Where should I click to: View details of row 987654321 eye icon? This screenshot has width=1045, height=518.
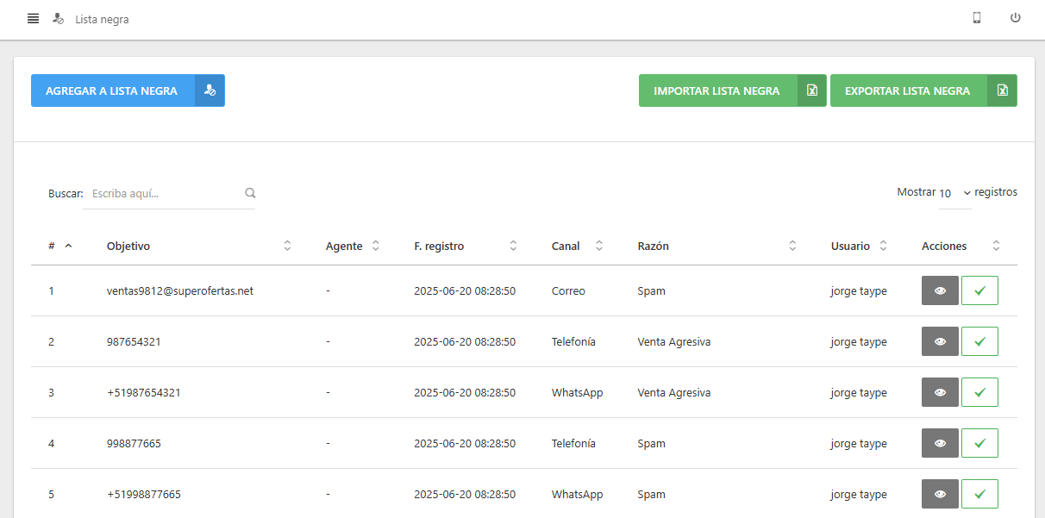pos(940,342)
